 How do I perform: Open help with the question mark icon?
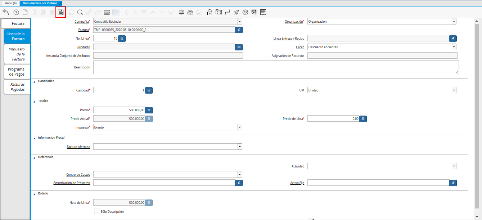point(16,12)
